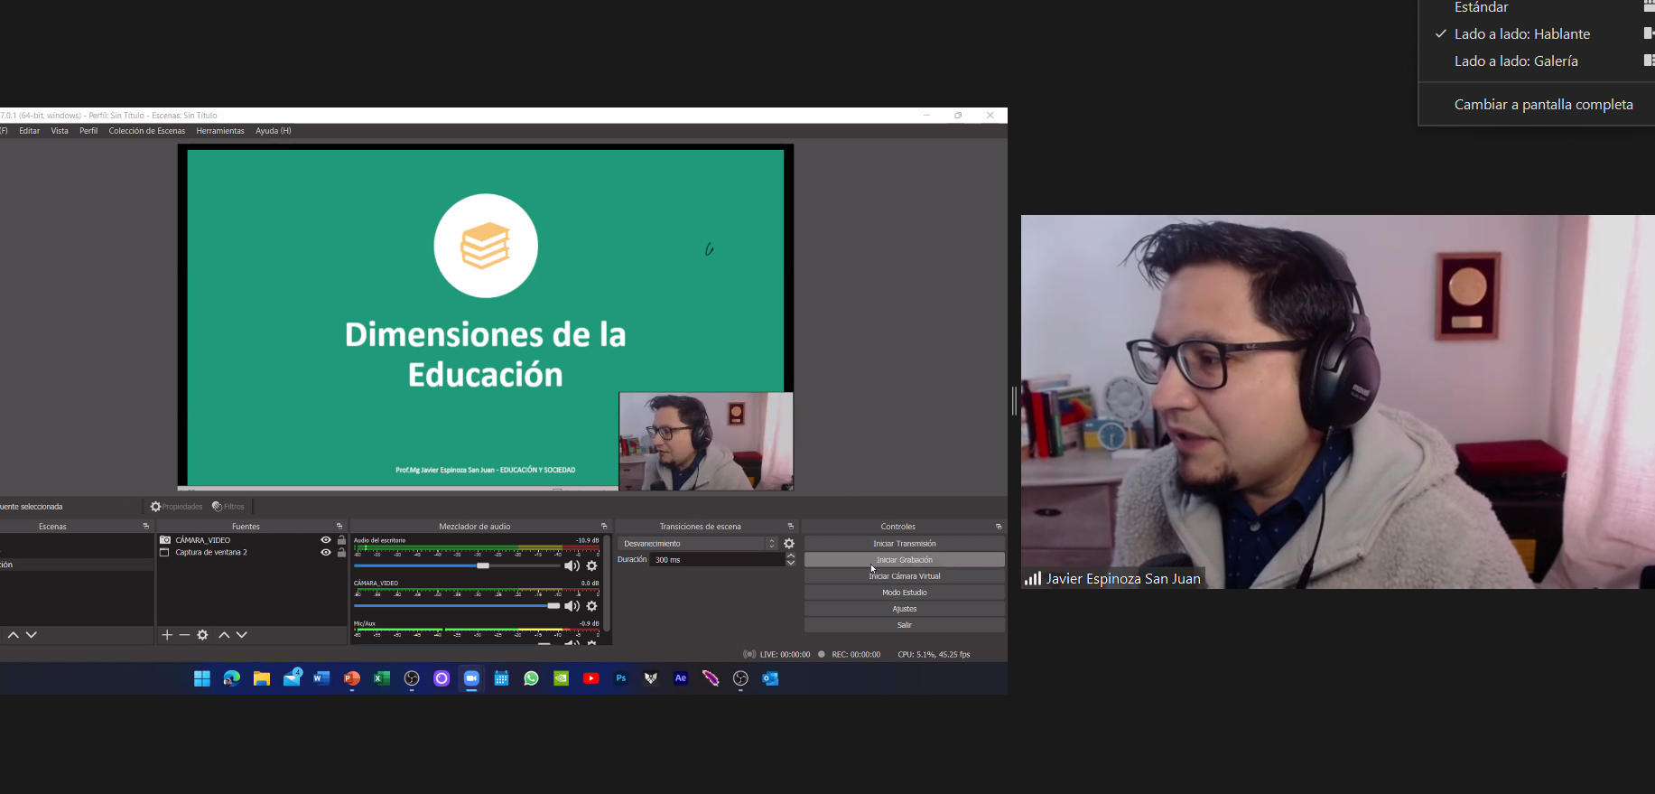
Task: Open File Explorer from the shared taskbar
Action: (x=262, y=678)
